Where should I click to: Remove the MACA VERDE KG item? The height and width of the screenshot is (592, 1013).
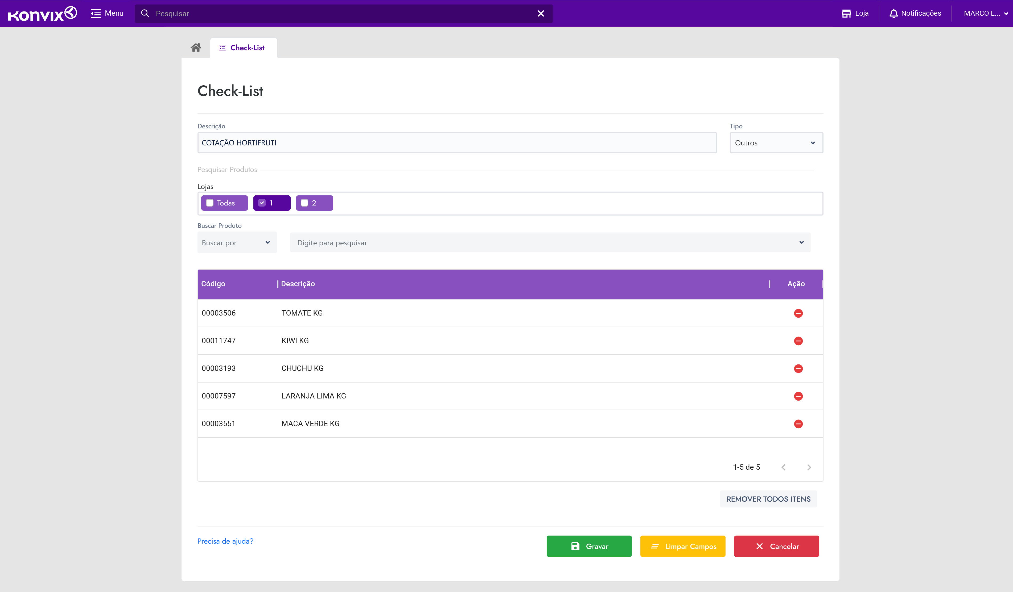tap(798, 424)
